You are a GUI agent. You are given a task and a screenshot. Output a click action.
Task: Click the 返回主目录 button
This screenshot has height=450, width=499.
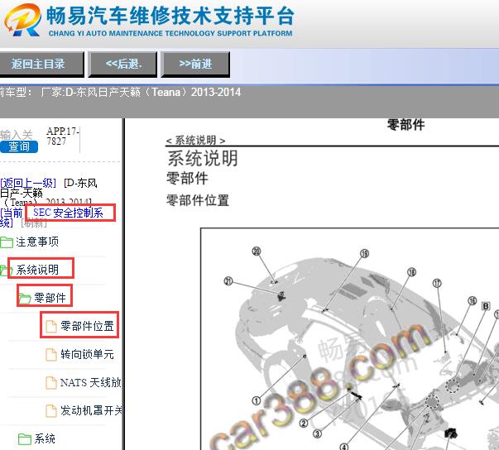point(41,65)
